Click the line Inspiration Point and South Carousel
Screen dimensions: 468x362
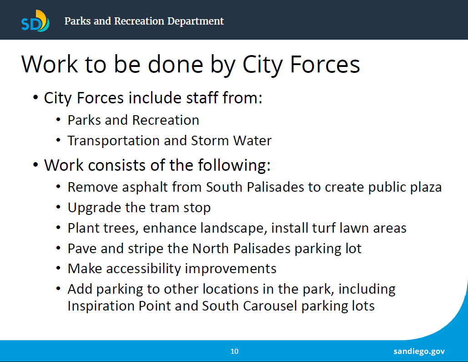point(221,306)
